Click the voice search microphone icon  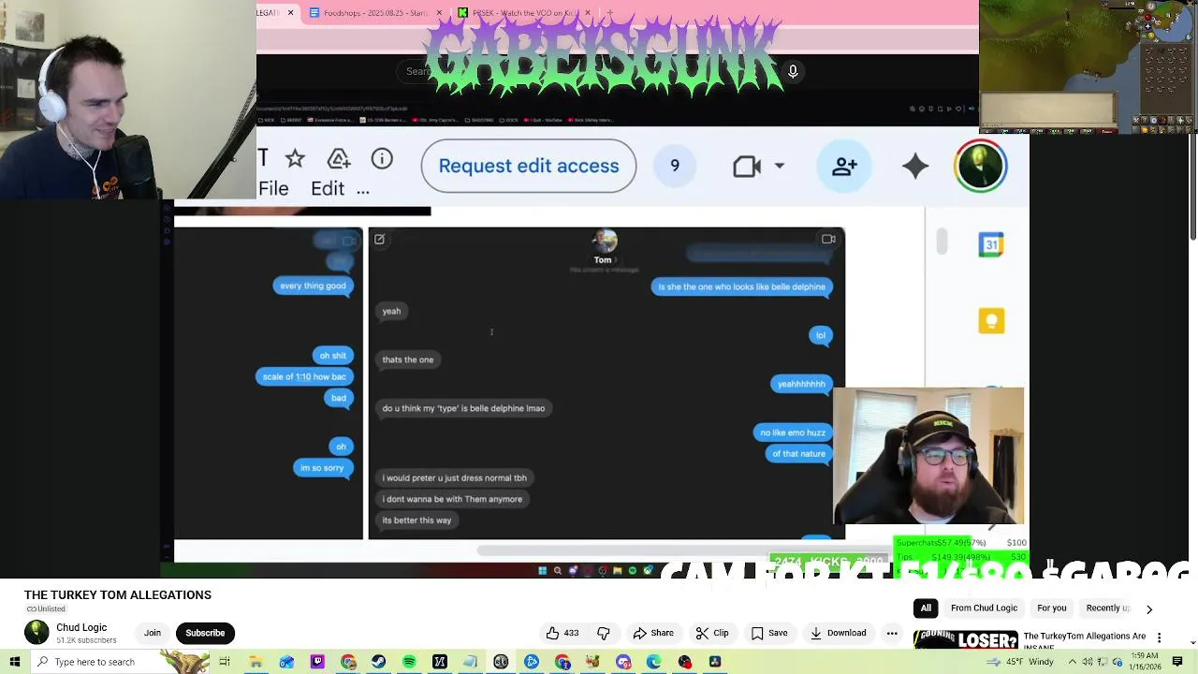click(793, 71)
